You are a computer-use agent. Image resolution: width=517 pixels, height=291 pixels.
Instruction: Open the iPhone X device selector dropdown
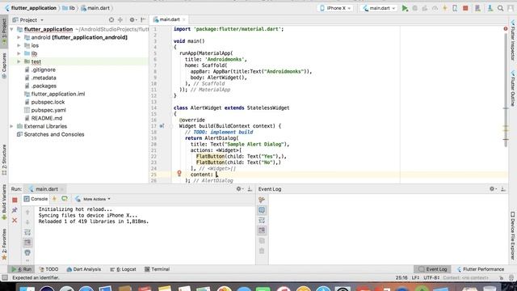coord(336,8)
